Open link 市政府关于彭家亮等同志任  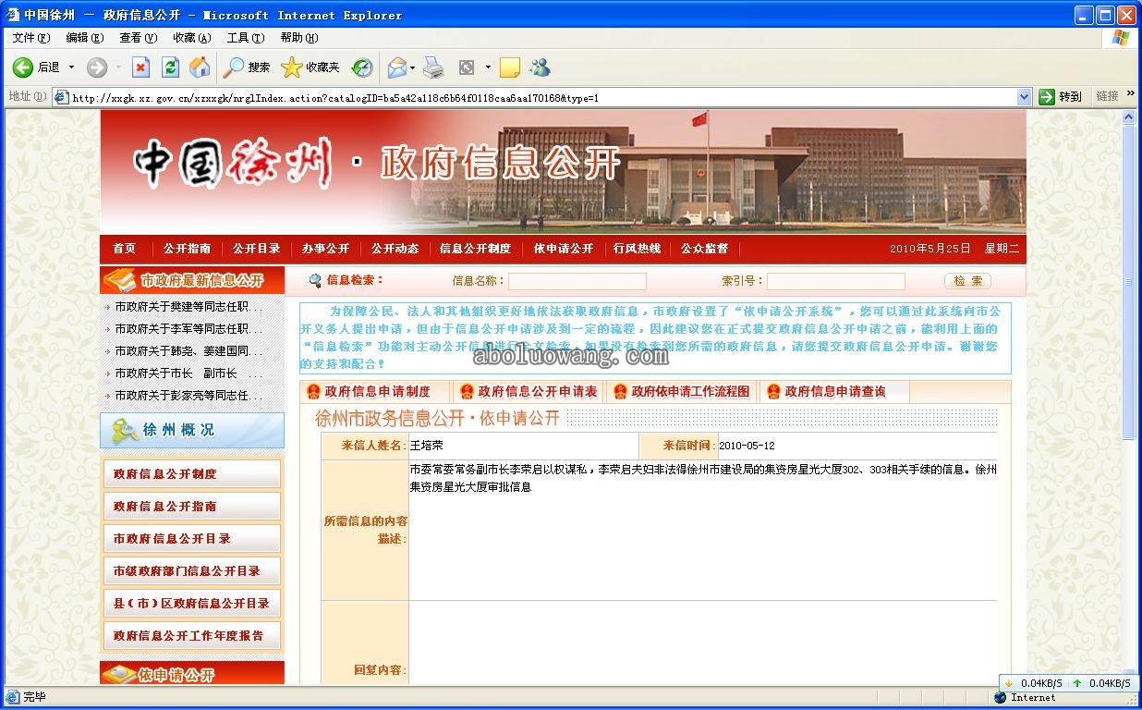tap(188, 396)
